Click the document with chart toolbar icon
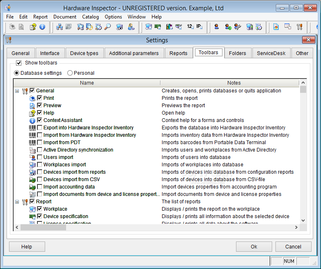The height and width of the screenshot is (269, 321). coord(276,27)
